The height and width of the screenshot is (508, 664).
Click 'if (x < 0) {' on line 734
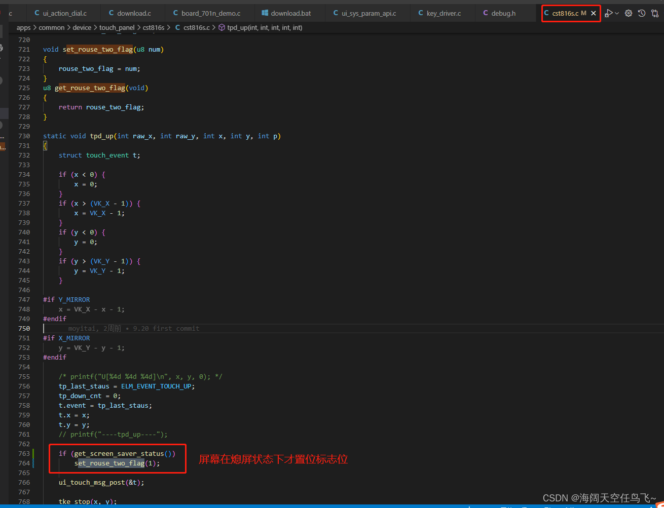[82, 174]
